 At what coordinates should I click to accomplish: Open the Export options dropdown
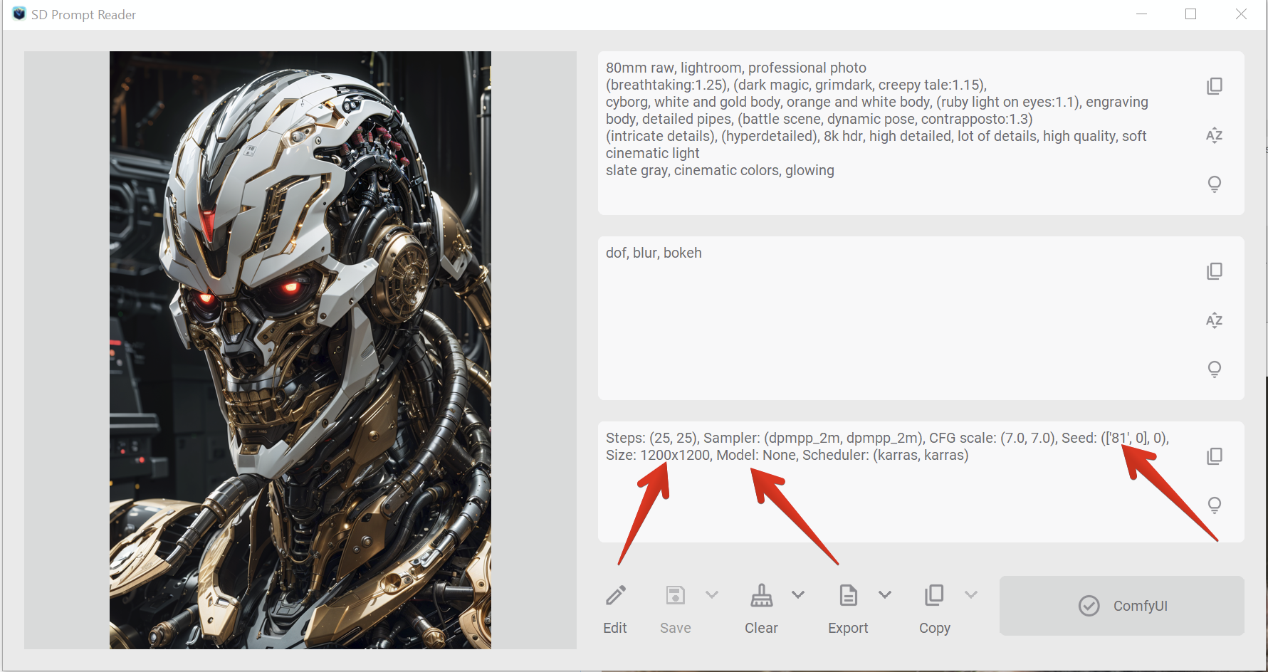point(886,594)
